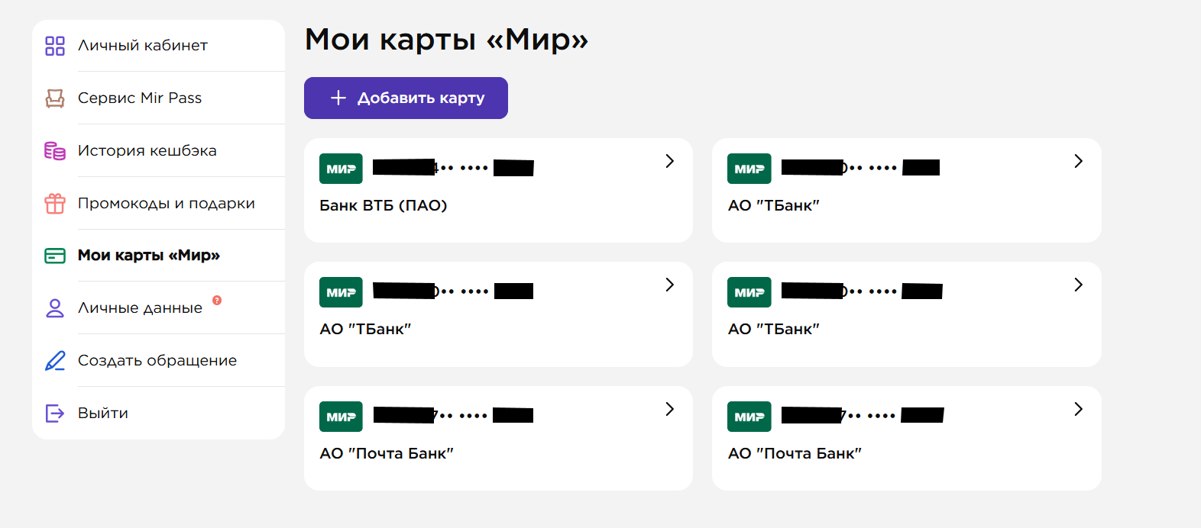Open the История кешбэка menu item
This screenshot has width=1201, height=528.
tap(147, 150)
